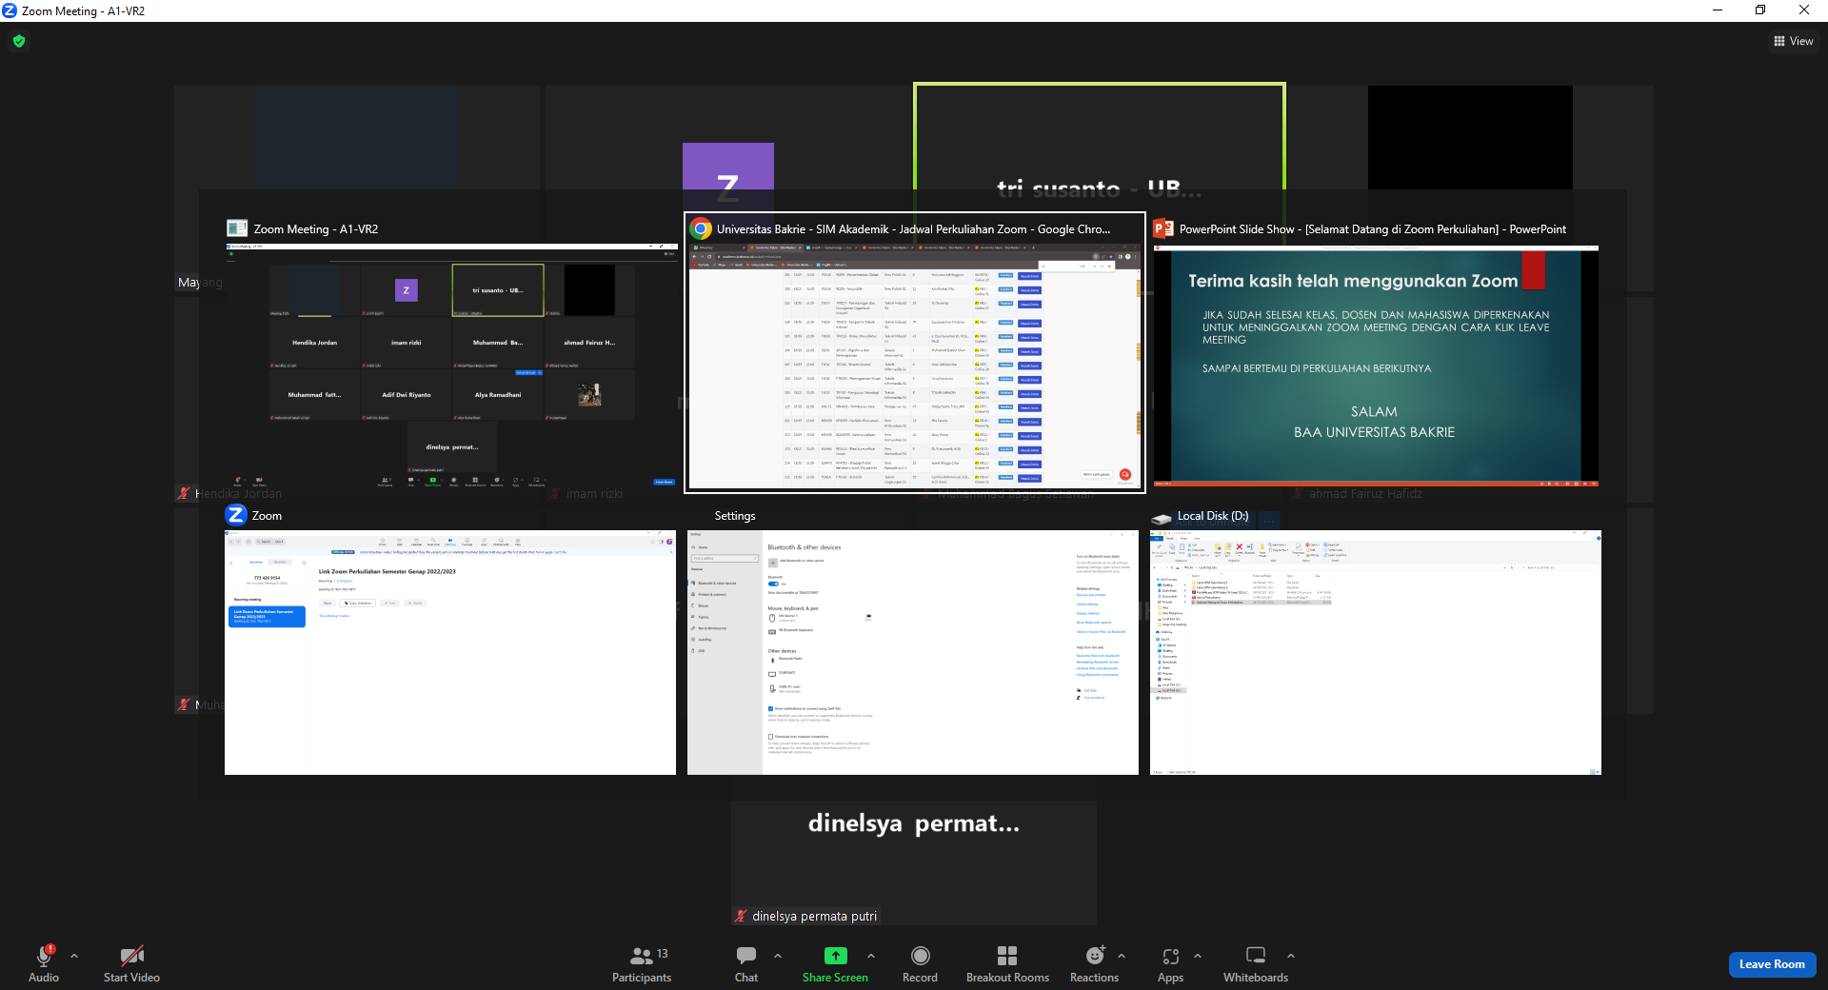Expand the Whiteboards options caret
Image resolution: width=1828 pixels, height=990 pixels.
tap(1291, 956)
